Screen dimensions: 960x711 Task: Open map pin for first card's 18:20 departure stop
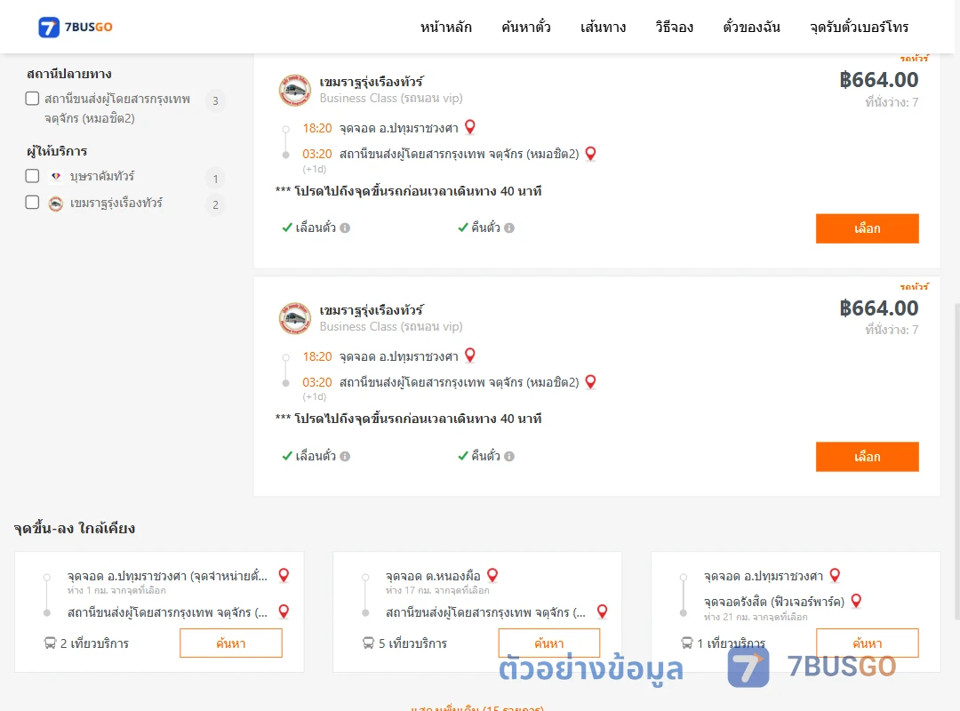click(x=470, y=127)
